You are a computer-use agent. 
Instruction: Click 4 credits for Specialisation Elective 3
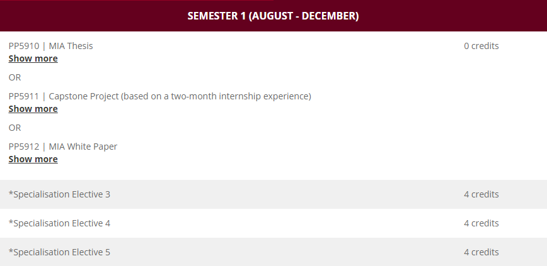(481, 194)
